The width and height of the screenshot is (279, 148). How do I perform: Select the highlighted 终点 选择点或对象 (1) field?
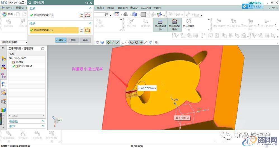[x=54, y=30]
